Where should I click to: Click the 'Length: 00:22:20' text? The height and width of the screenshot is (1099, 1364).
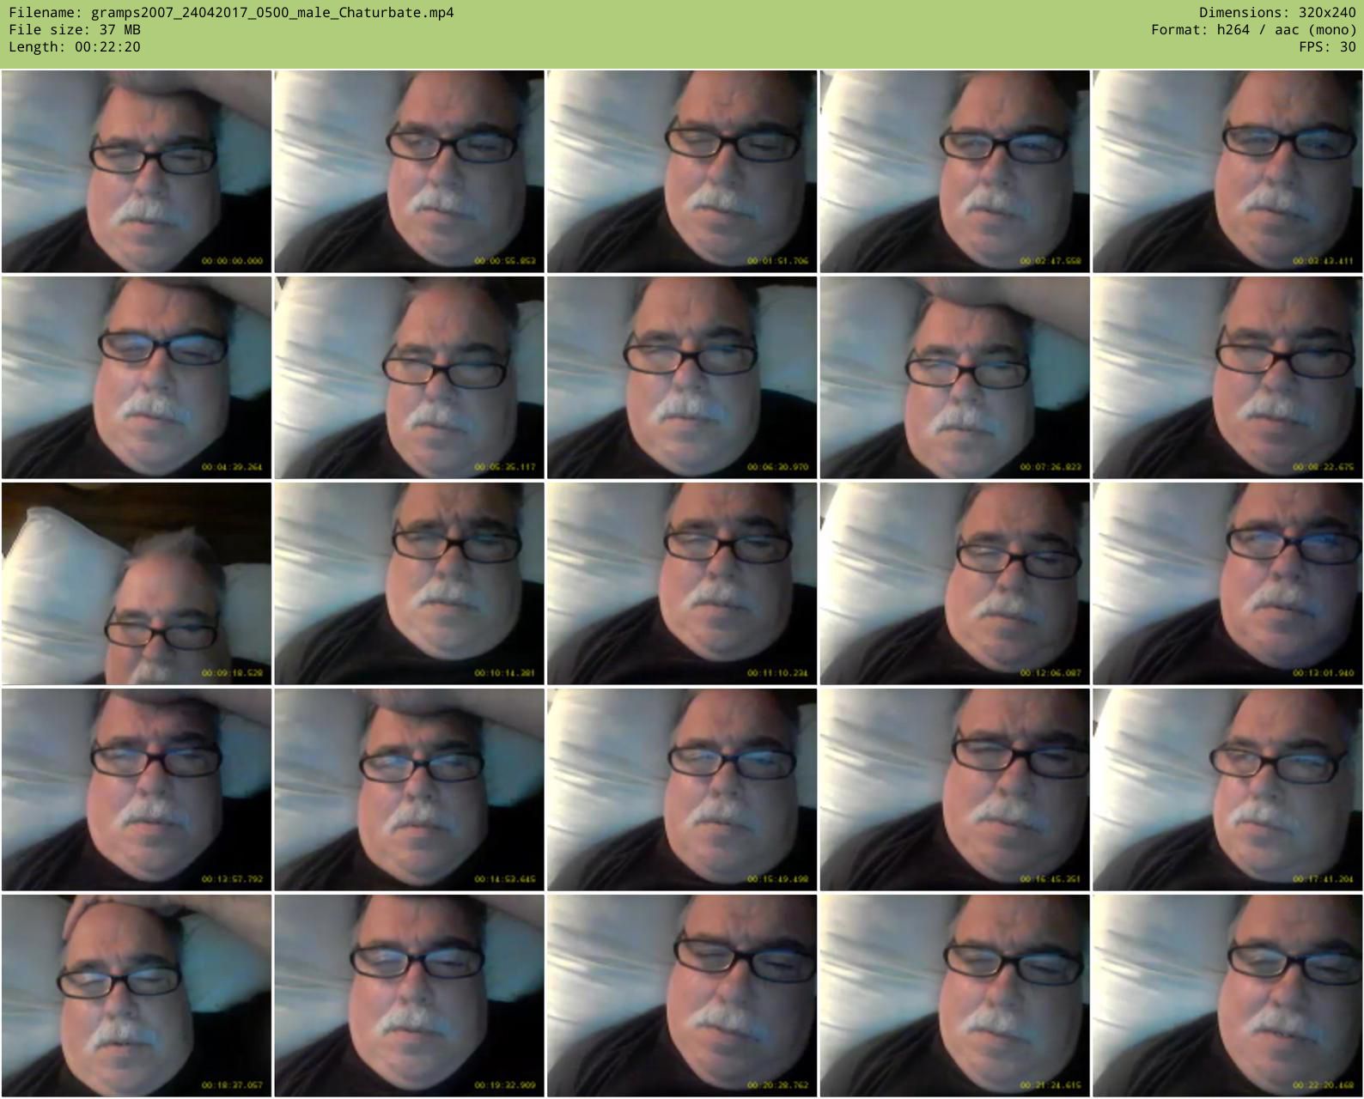pos(75,47)
